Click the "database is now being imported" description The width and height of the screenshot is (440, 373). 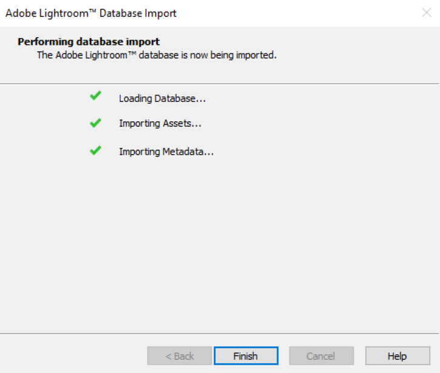[157, 55]
